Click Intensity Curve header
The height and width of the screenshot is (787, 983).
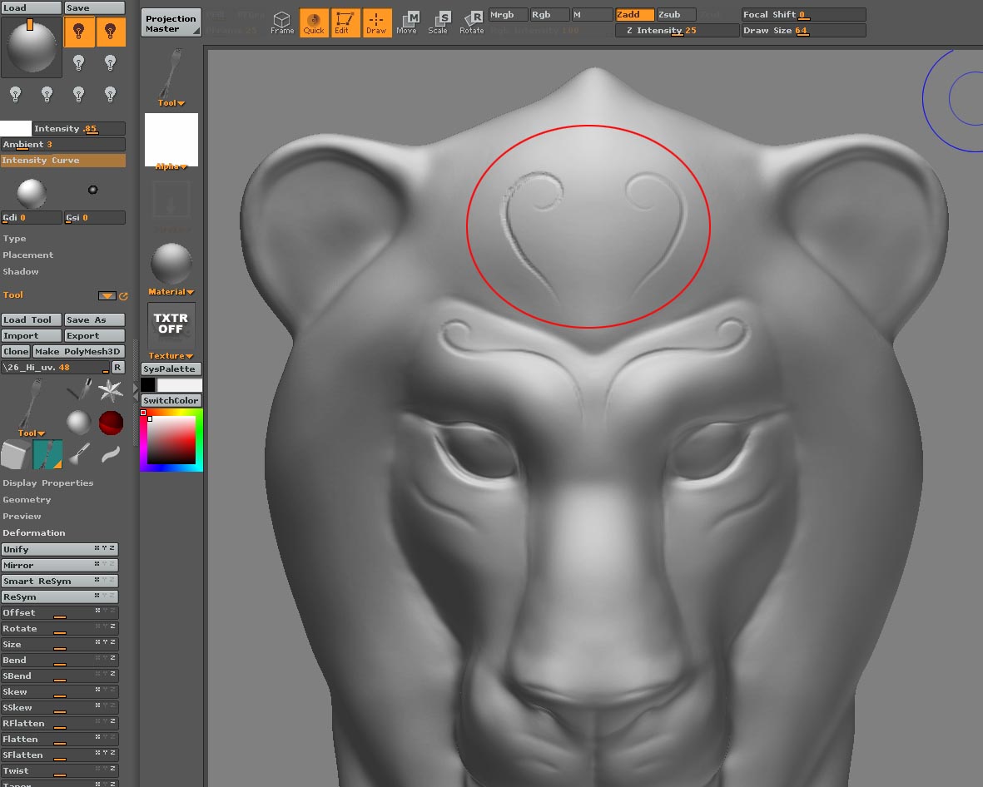(62, 161)
